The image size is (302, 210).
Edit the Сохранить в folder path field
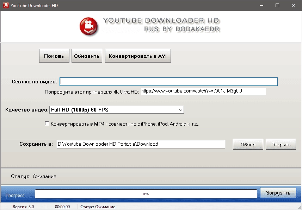pos(141,144)
